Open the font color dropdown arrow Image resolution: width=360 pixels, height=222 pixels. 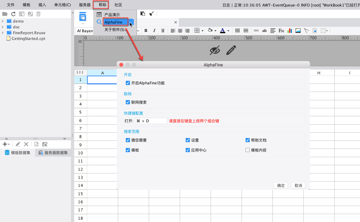pyautogui.click(x=228, y=31)
